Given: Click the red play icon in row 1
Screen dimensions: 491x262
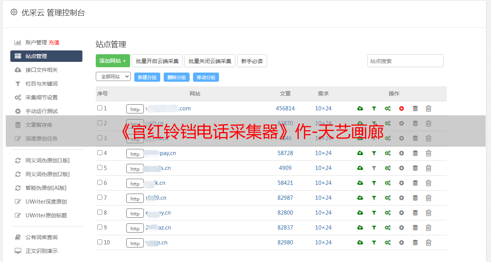Looking at the screenshot, I should pos(401,108).
